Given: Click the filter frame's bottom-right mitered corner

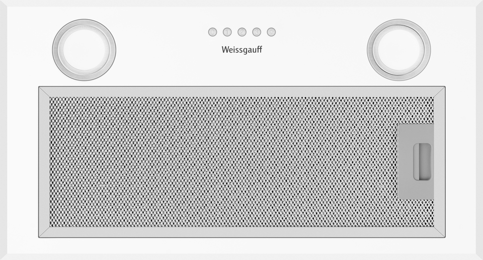Looking at the screenshot, I should coord(439,232).
